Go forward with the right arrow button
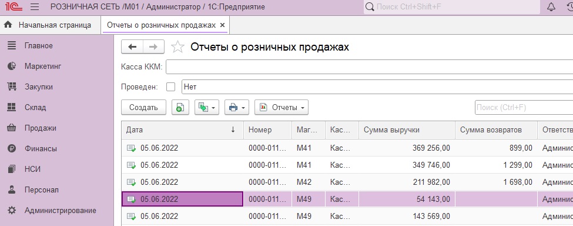573x226 pixels. pyautogui.click(x=153, y=47)
